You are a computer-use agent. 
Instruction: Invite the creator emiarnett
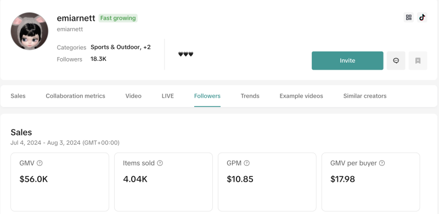[347, 60]
